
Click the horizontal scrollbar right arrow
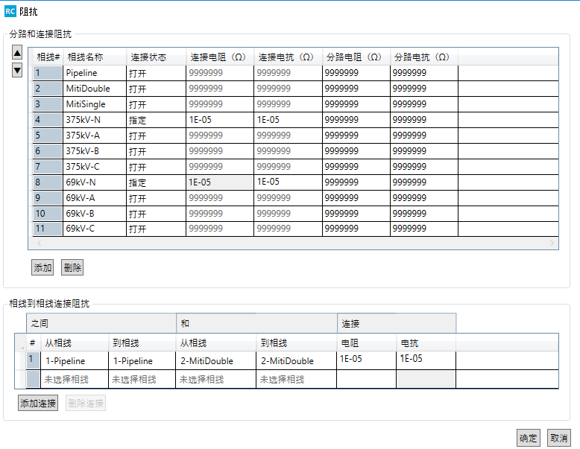(552, 243)
